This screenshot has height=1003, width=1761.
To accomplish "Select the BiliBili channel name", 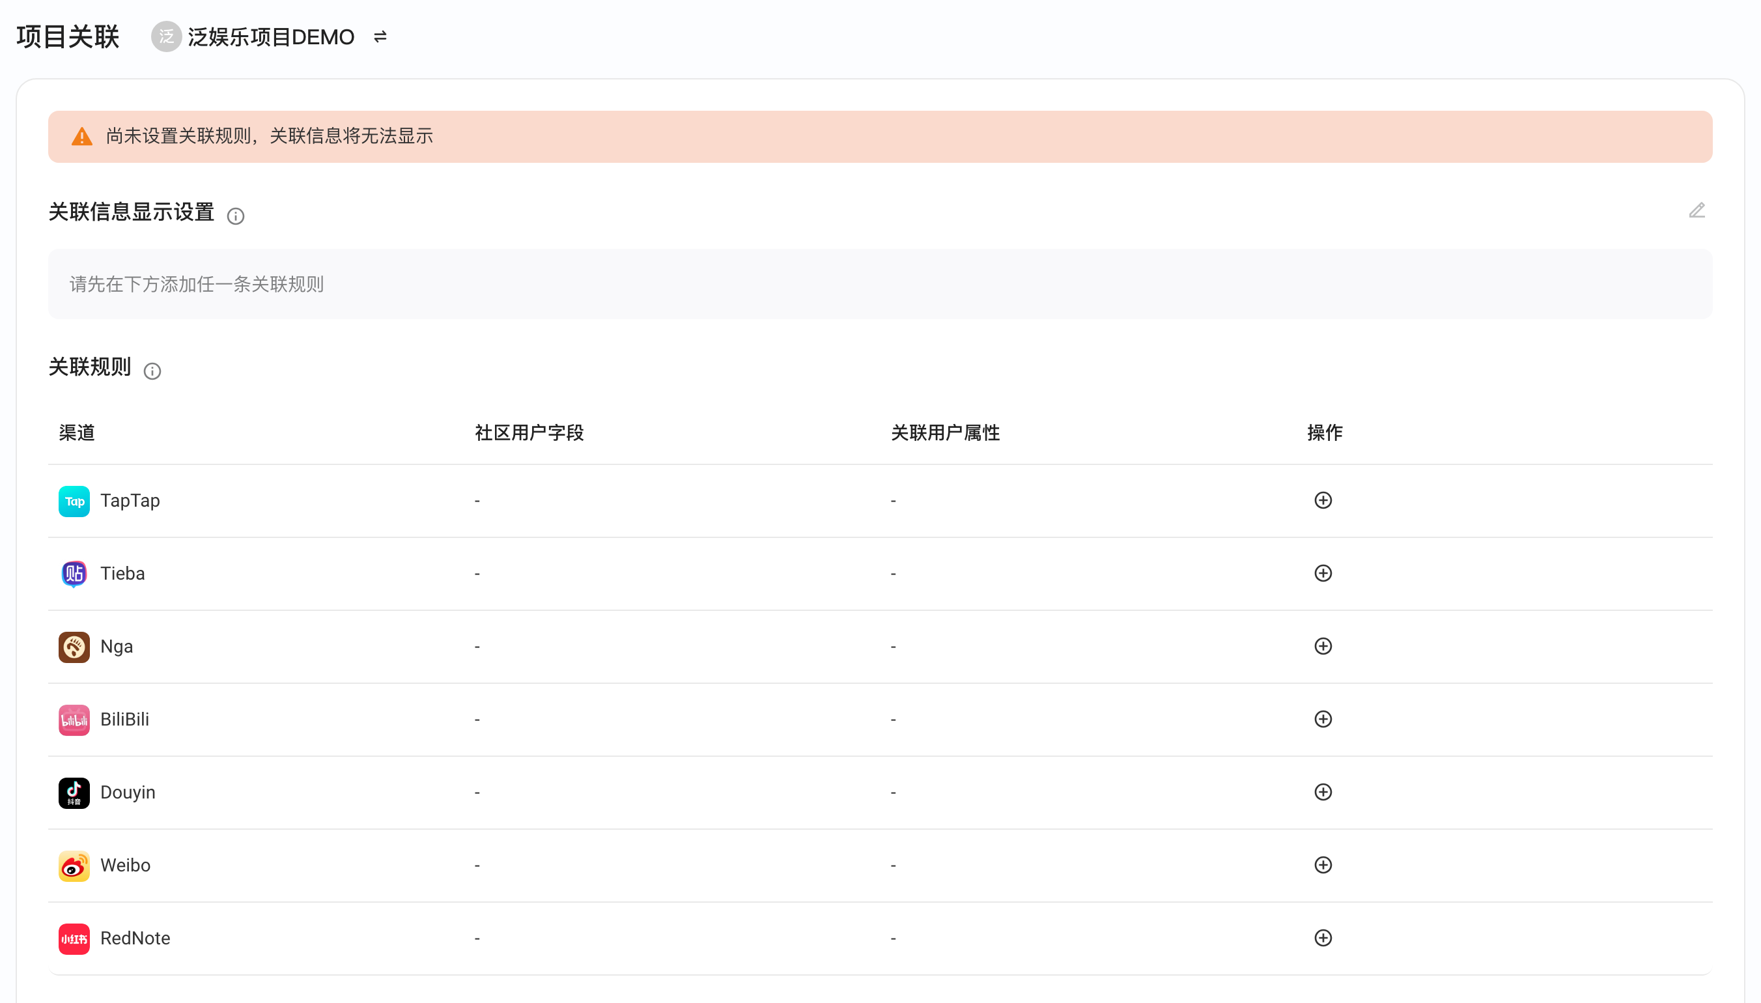I will [124, 720].
